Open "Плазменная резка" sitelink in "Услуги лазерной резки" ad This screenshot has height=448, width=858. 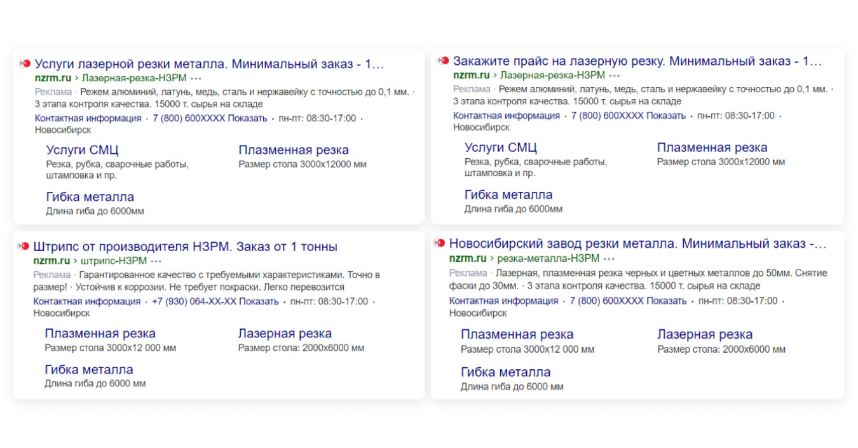tap(293, 150)
